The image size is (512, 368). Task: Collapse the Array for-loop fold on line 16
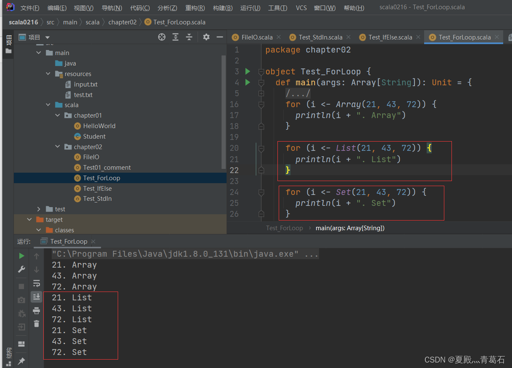[x=261, y=104]
